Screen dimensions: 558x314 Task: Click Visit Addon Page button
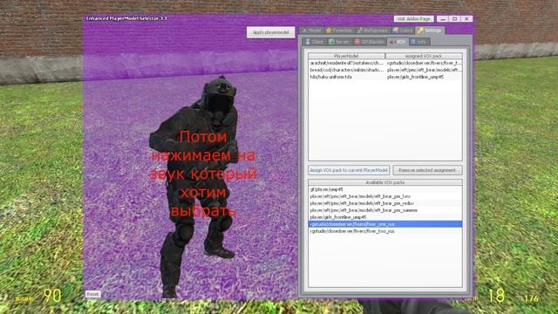[x=414, y=18]
